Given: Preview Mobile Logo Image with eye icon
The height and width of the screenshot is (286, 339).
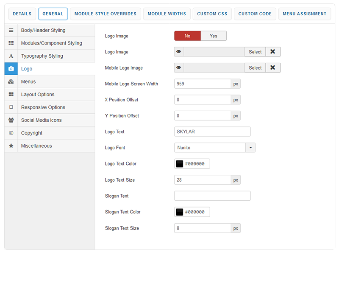Looking at the screenshot, I should [179, 68].
